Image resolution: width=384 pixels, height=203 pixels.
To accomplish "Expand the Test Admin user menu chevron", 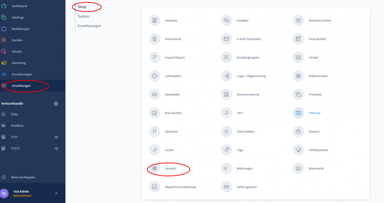I will pos(57,194).
